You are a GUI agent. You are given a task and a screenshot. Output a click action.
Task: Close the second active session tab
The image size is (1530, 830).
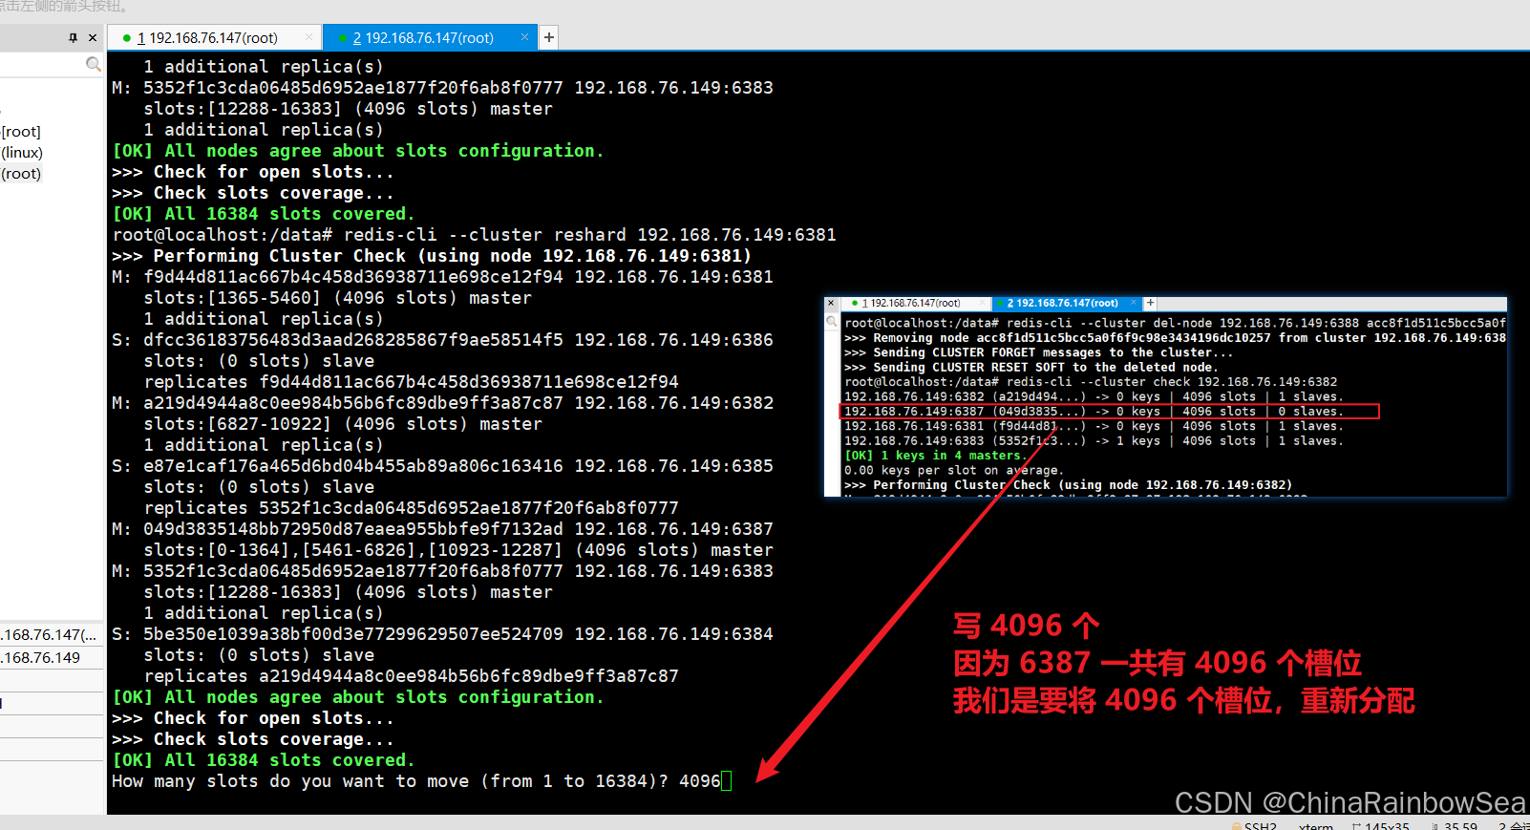(x=524, y=37)
